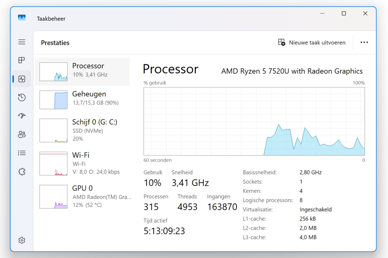This screenshot has height=258, width=388.
Task: Click the Sockets label
Action: [x=253, y=182]
